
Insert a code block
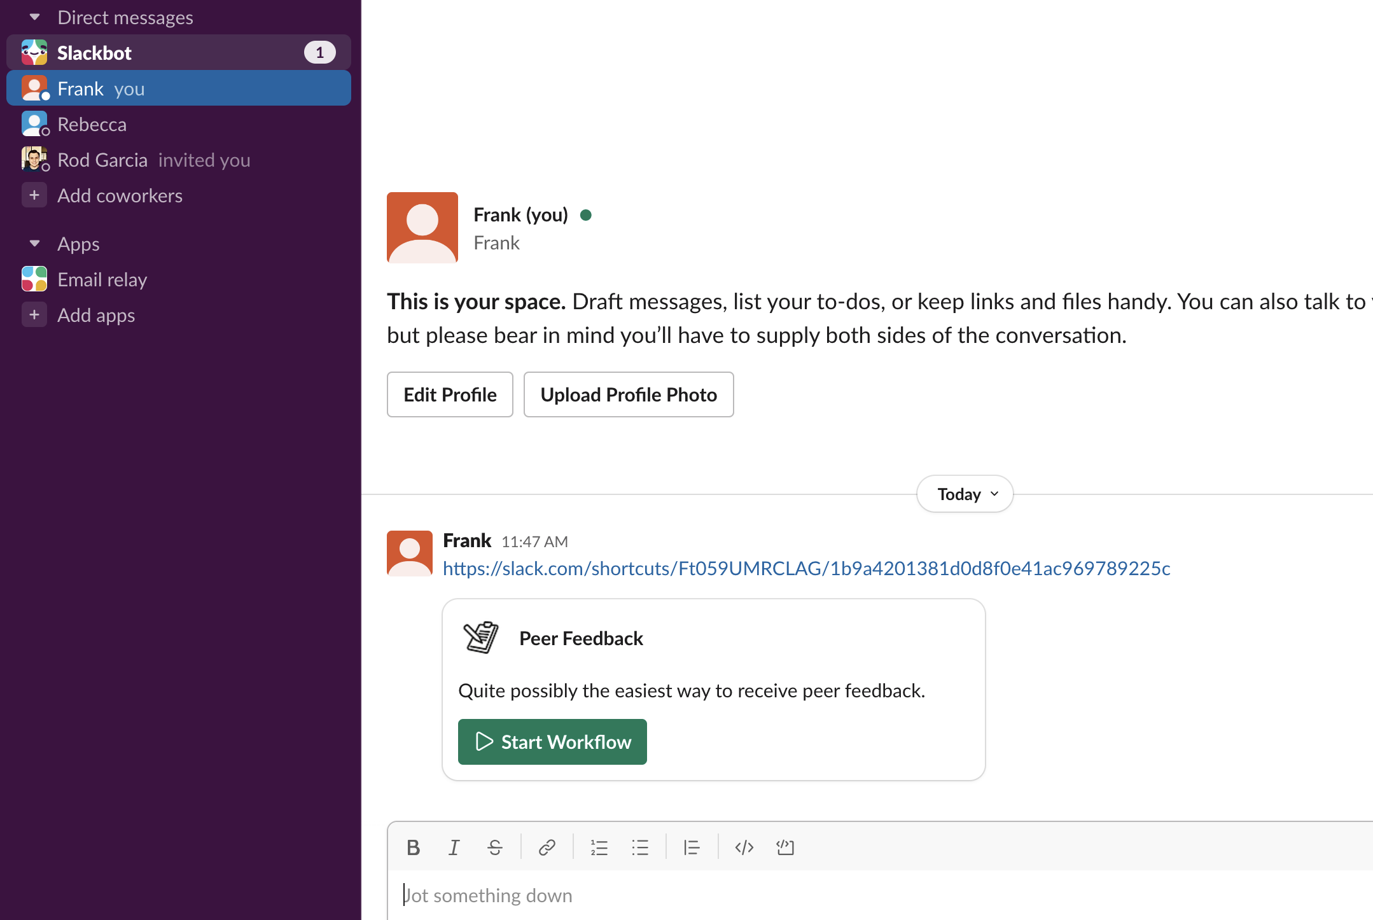pos(785,847)
